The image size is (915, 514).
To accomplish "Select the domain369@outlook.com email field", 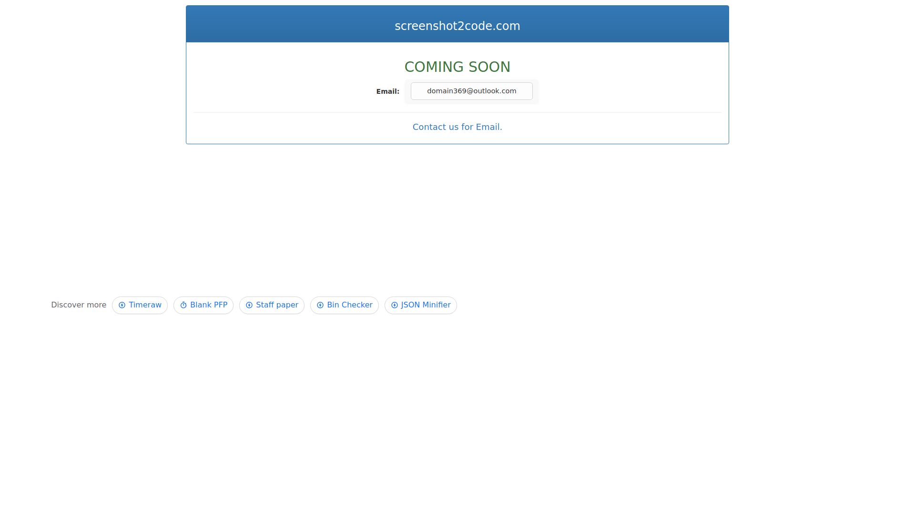I will tap(471, 91).
